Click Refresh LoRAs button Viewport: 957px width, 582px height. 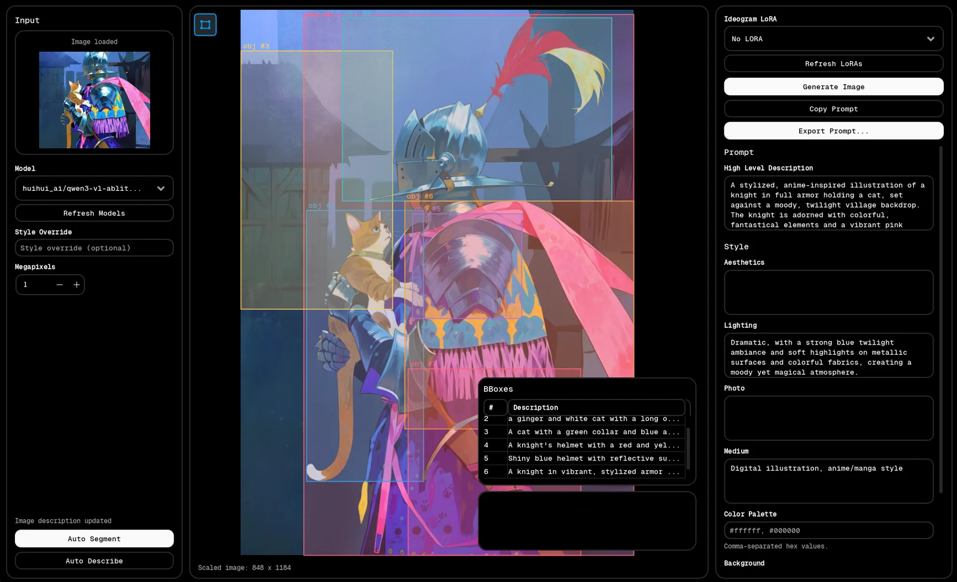pyautogui.click(x=833, y=63)
